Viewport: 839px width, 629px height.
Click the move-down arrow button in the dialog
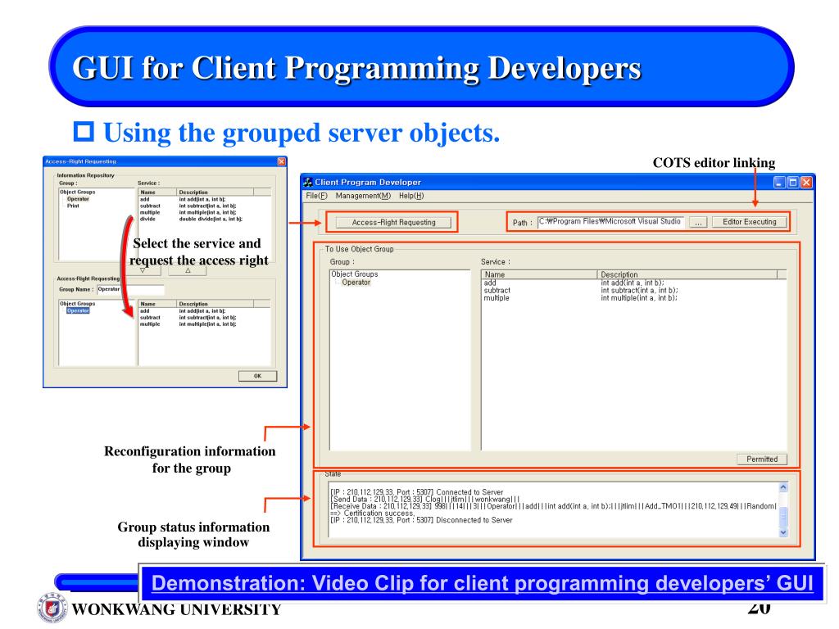143,270
